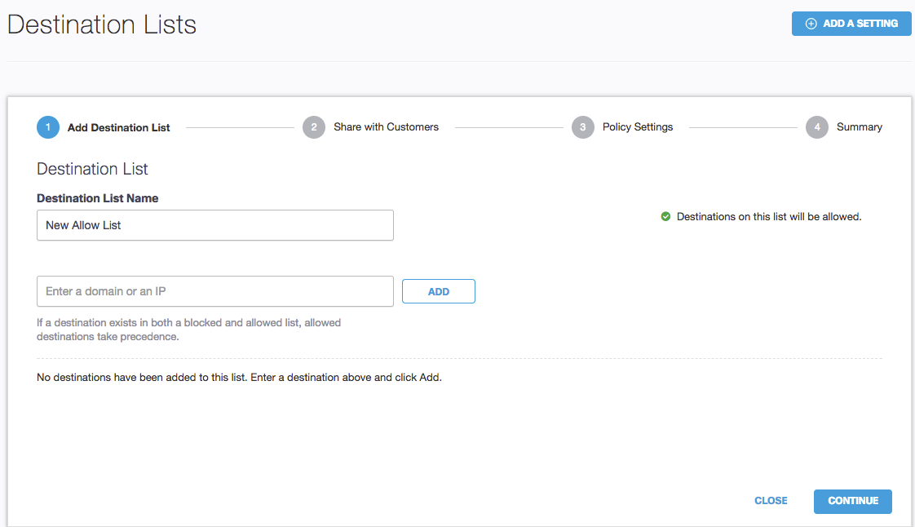Click the plus icon in Add a Setting

[x=811, y=24]
